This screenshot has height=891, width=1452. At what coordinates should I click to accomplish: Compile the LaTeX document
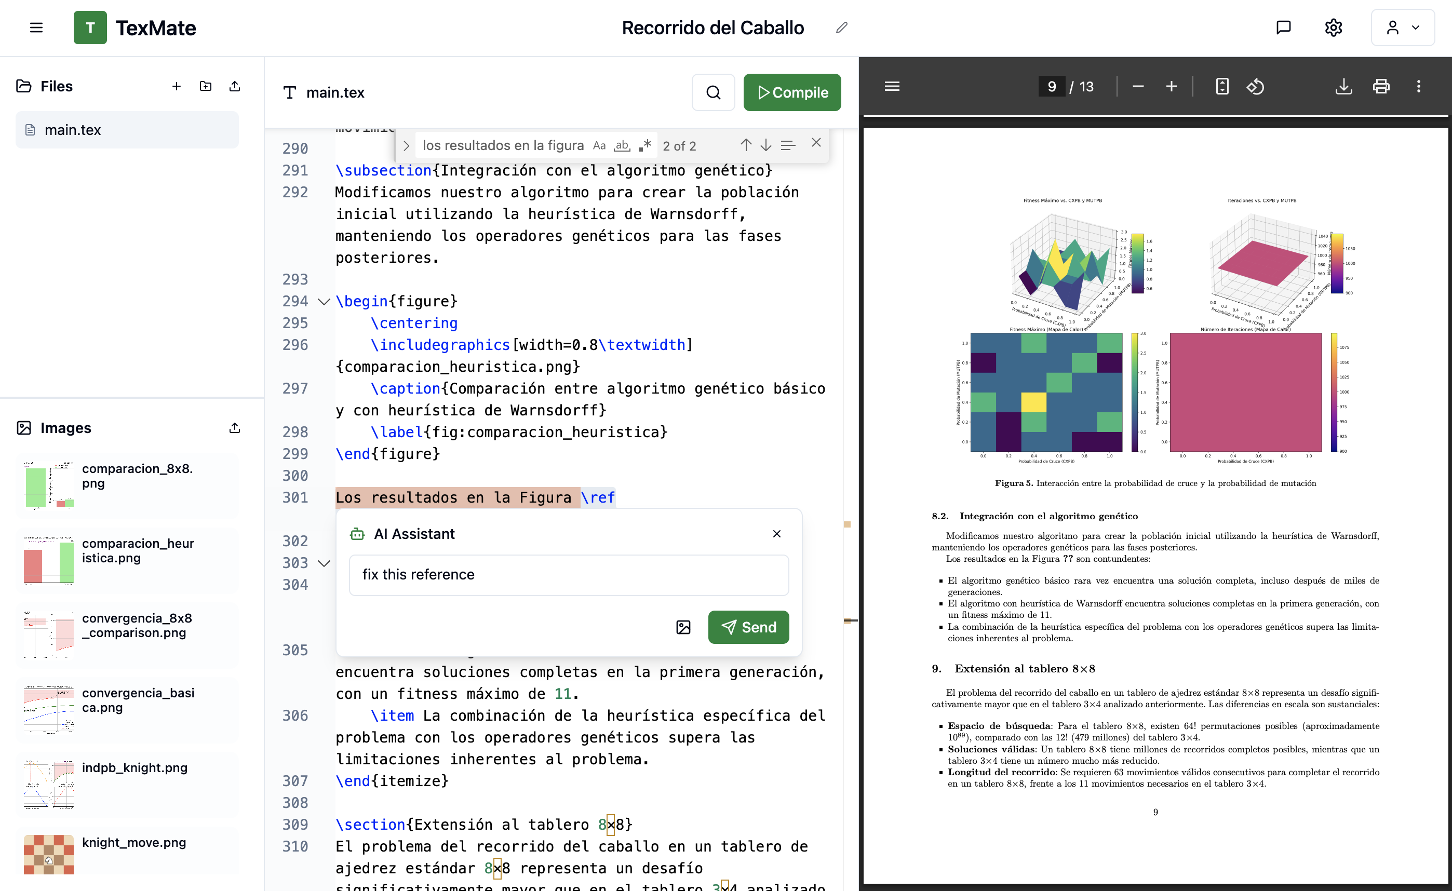[792, 92]
